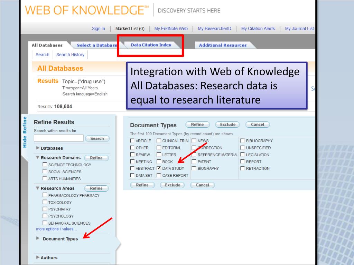Viewport: 354px width, 265px height.
Task: Click more options / values link
Action: 56,229
